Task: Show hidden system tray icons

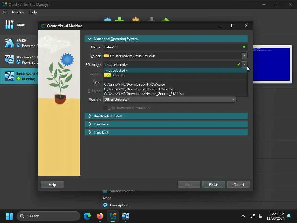Action: click(x=243, y=216)
